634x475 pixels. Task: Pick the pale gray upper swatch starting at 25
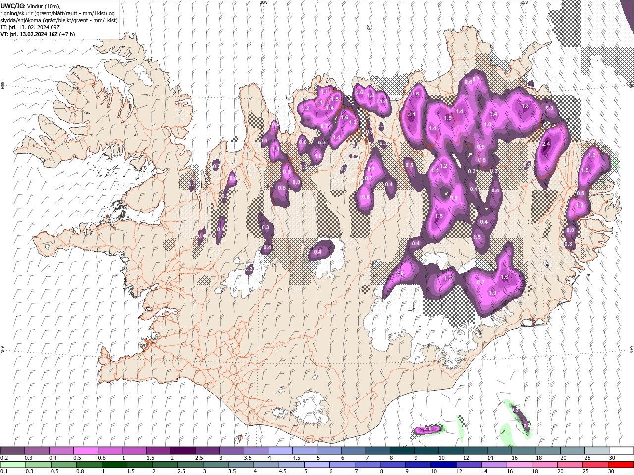click(597, 451)
